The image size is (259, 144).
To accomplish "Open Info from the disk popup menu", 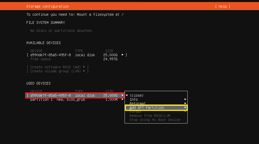I will [x=134, y=99].
